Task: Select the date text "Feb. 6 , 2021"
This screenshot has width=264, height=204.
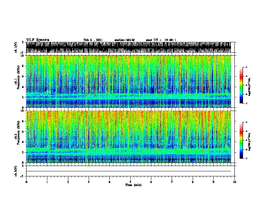Action: coord(93,40)
